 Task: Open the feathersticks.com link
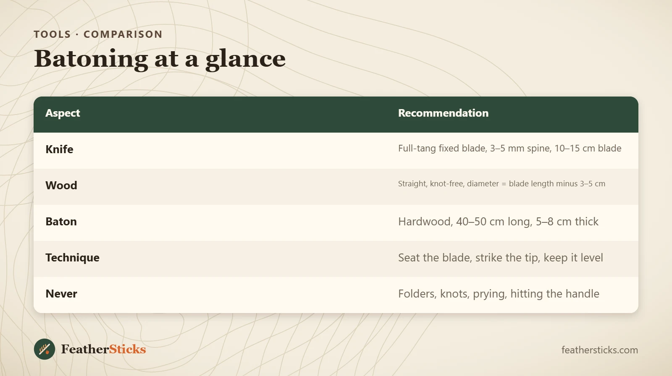[x=599, y=350]
